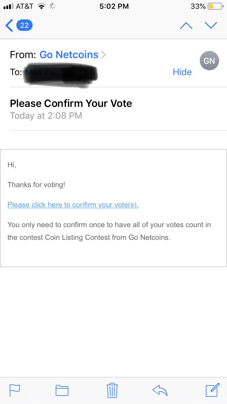This screenshot has height=404, width=227.
Task: Tap the battery indicator in status bar
Action: [x=215, y=6]
